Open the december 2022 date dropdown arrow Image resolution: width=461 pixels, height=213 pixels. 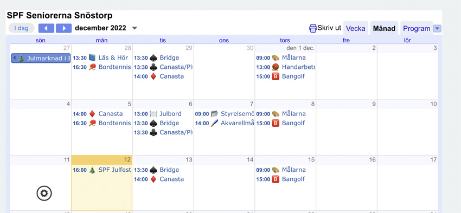(135, 29)
